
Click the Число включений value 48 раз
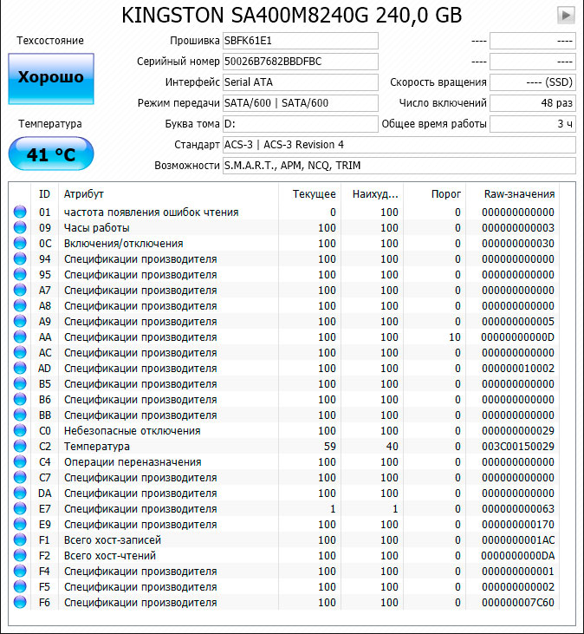(x=533, y=103)
